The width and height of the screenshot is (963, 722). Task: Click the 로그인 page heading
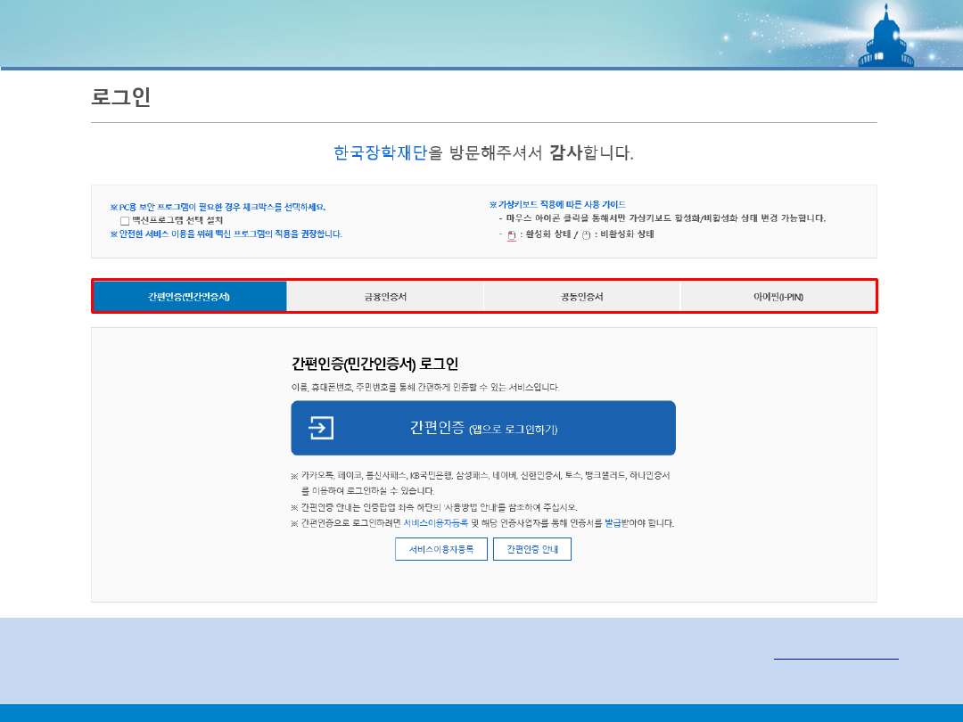(121, 97)
